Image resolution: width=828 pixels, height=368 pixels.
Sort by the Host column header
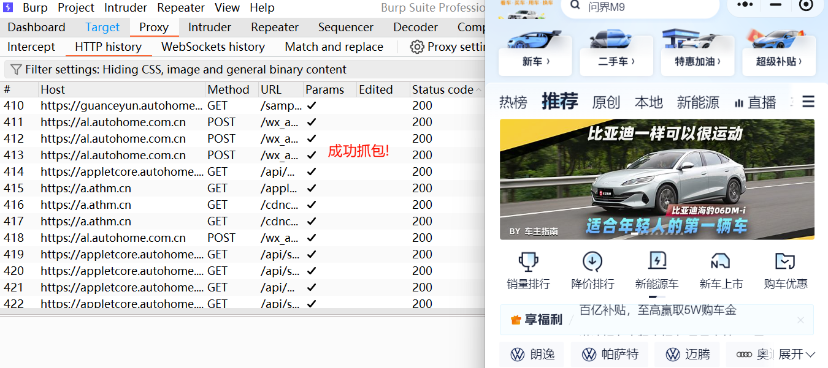(x=121, y=89)
